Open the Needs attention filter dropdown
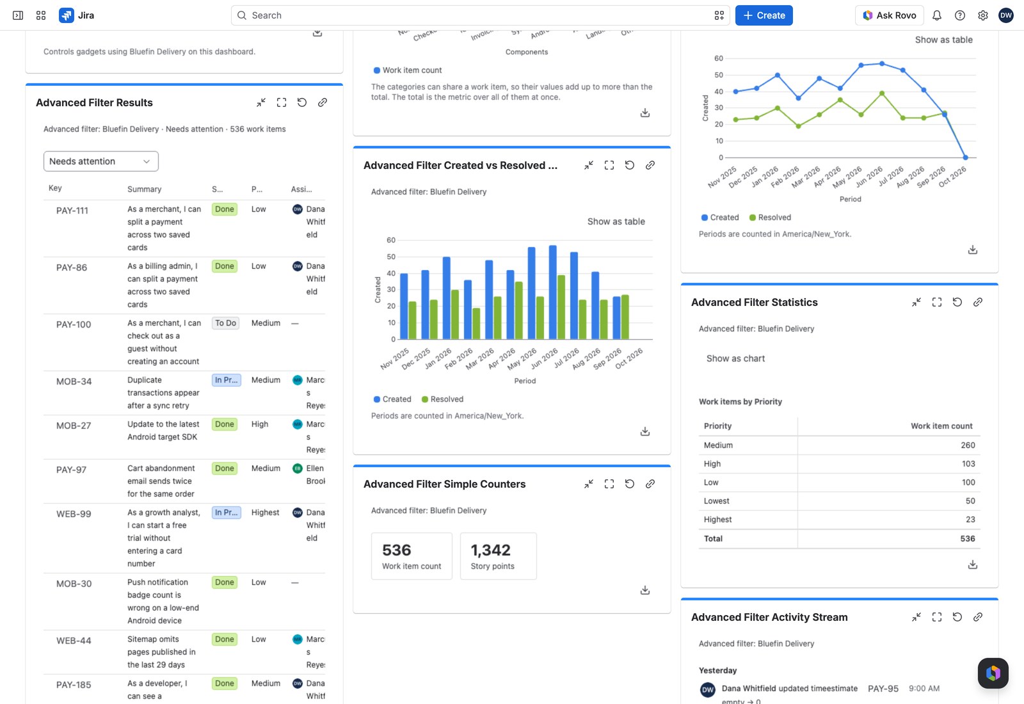 tap(101, 161)
